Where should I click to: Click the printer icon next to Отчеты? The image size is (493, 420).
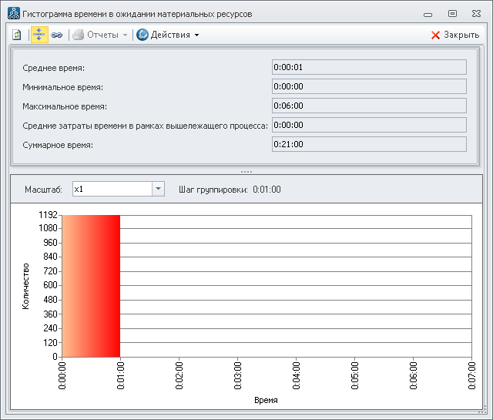78,35
